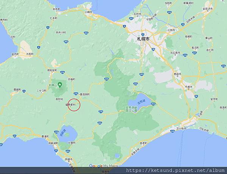Select the ニセコ町 label
The height and width of the screenshot is (174, 227).
pos(42,91)
